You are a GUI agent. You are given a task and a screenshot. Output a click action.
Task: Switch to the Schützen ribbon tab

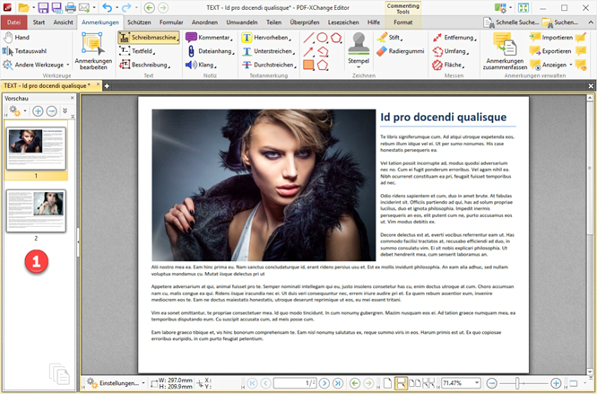[x=139, y=22]
